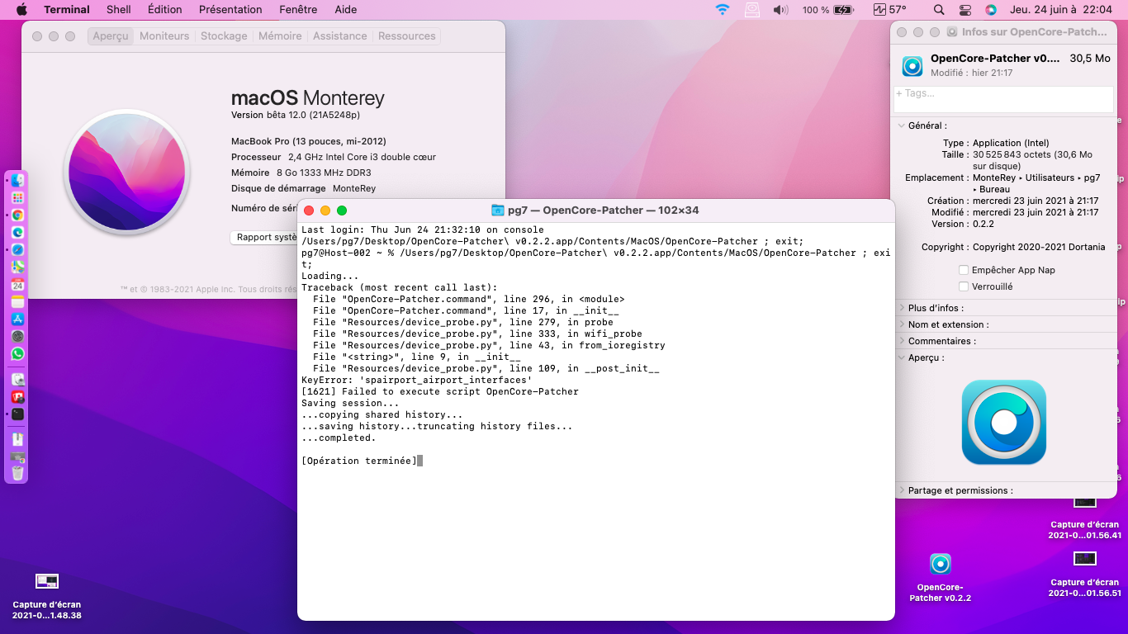Select desktop file Capture d'écran 1.48.38
Image resolution: width=1128 pixels, height=634 pixels.
click(47, 596)
